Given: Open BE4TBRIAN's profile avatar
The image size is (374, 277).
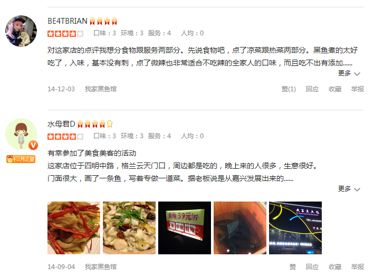Looking at the screenshot, I should point(21,31).
